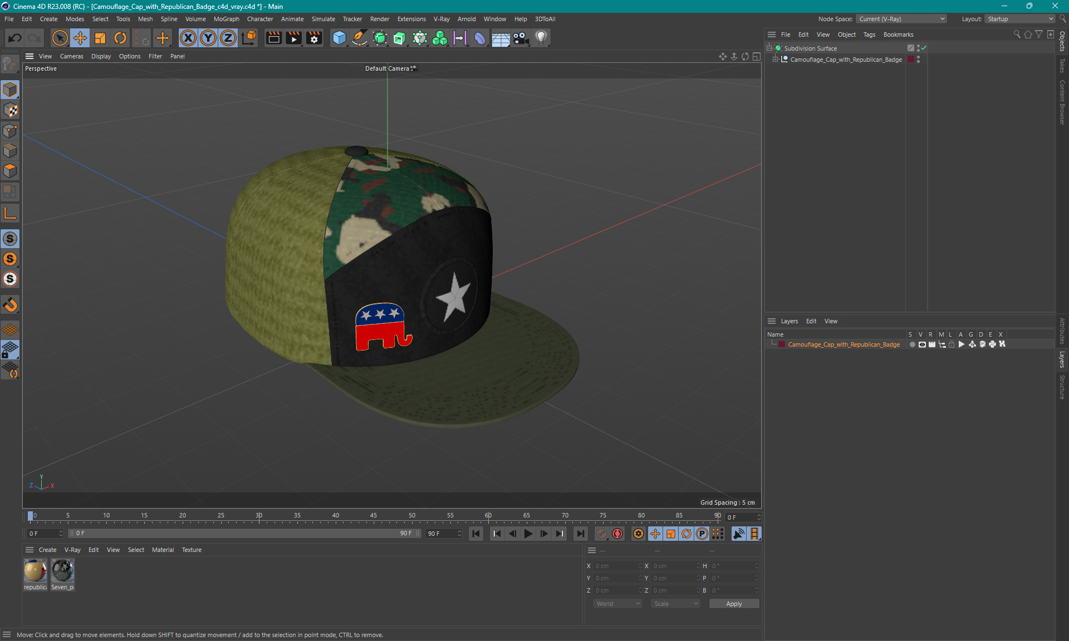Toggle X axis lock
The image size is (1069, 641).
188,38
